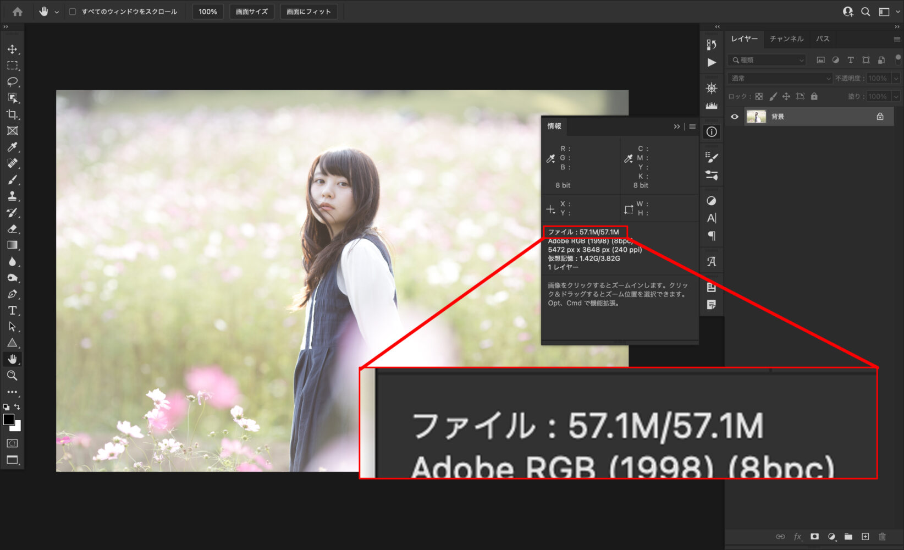Enable すべてのウィンドウをスクロール checkbox
Image resolution: width=904 pixels, height=550 pixels.
72,10
